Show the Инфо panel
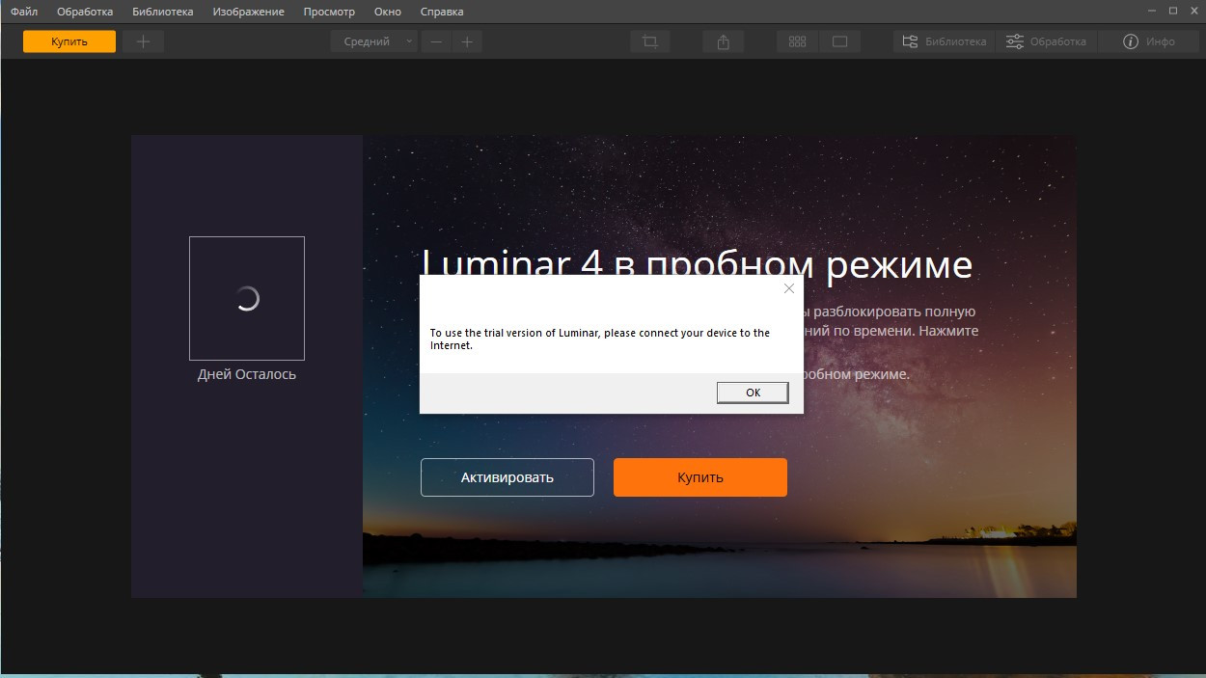 [1149, 41]
